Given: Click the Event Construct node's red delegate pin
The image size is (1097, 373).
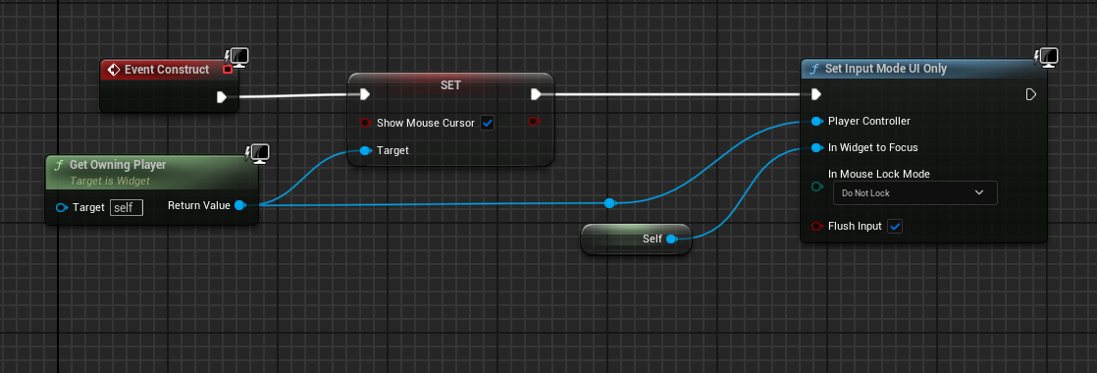Looking at the screenshot, I should coord(228,70).
